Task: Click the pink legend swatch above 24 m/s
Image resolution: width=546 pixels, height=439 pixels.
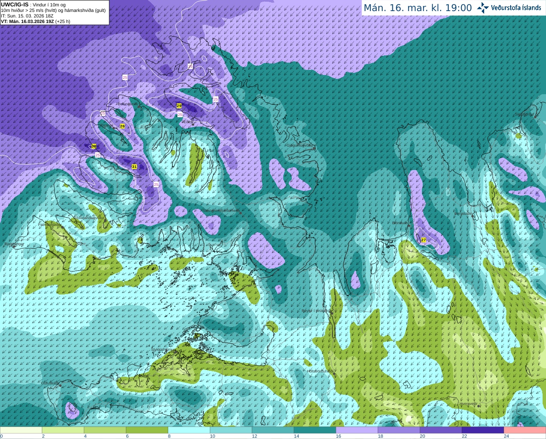Action: click(525, 430)
